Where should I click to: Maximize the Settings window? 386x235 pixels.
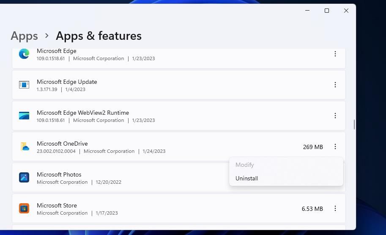click(326, 11)
